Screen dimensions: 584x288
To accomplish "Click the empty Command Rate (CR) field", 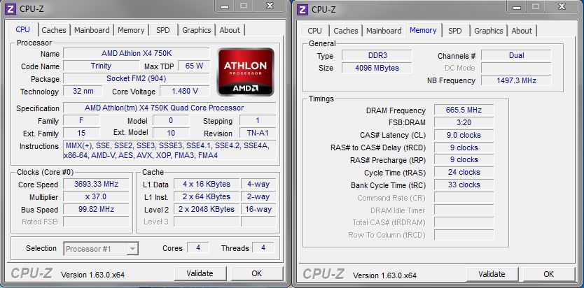I will (x=464, y=197).
